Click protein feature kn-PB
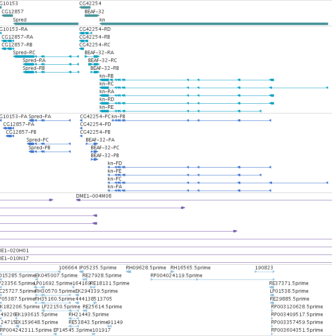 tap(191, 120)
